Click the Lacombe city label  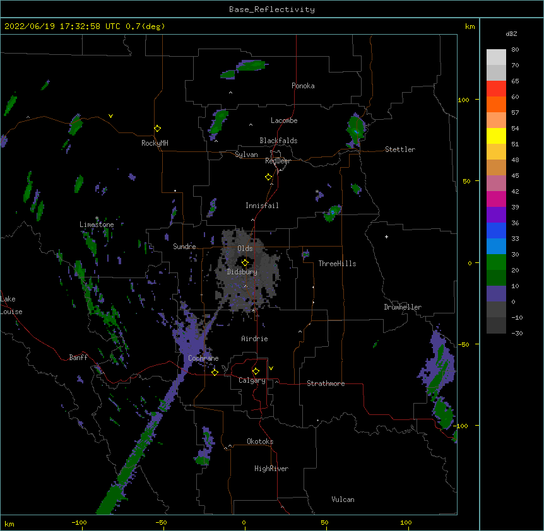coord(284,120)
